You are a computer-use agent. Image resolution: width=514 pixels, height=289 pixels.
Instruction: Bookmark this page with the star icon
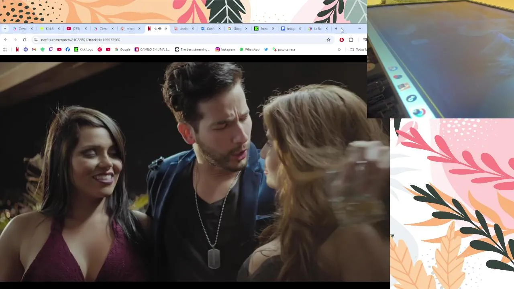point(328,40)
